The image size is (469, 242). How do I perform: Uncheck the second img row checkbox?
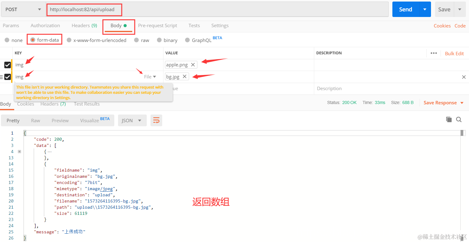(7, 77)
